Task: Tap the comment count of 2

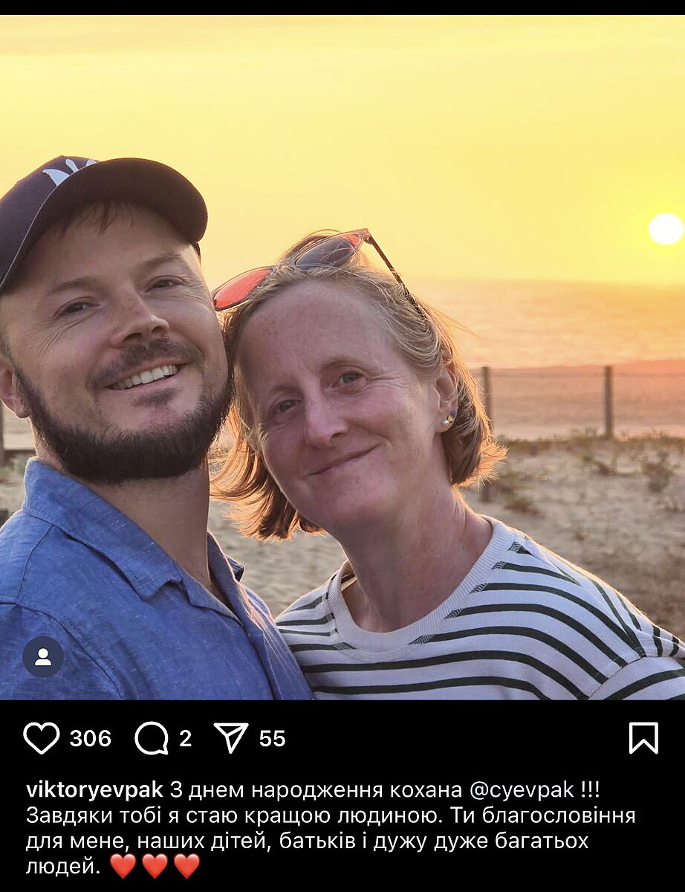Action: click(x=185, y=738)
